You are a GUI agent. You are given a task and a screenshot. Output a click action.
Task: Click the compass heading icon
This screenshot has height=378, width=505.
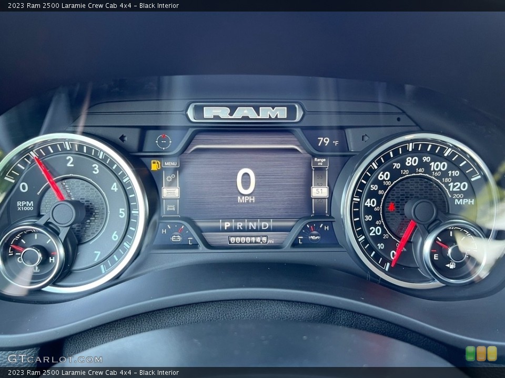click(164, 141)
